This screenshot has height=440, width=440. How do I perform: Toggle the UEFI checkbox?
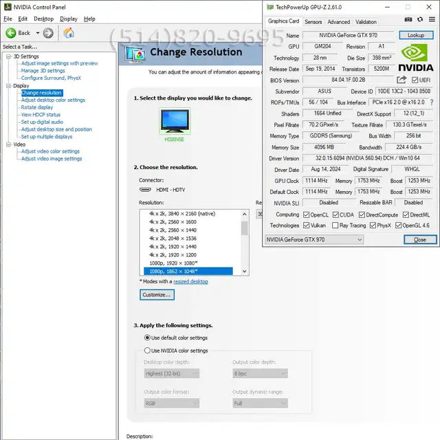point(415,80)
